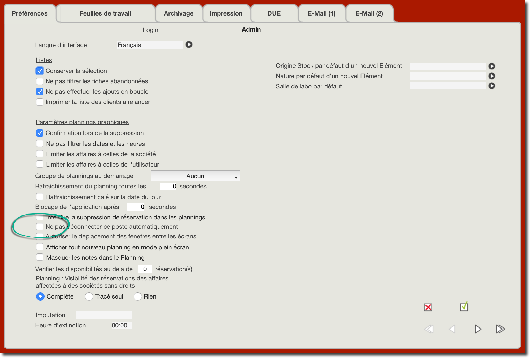
Task: Cancel changes with the red X icon
Action: pyautogui.click(x=428, y=307)
